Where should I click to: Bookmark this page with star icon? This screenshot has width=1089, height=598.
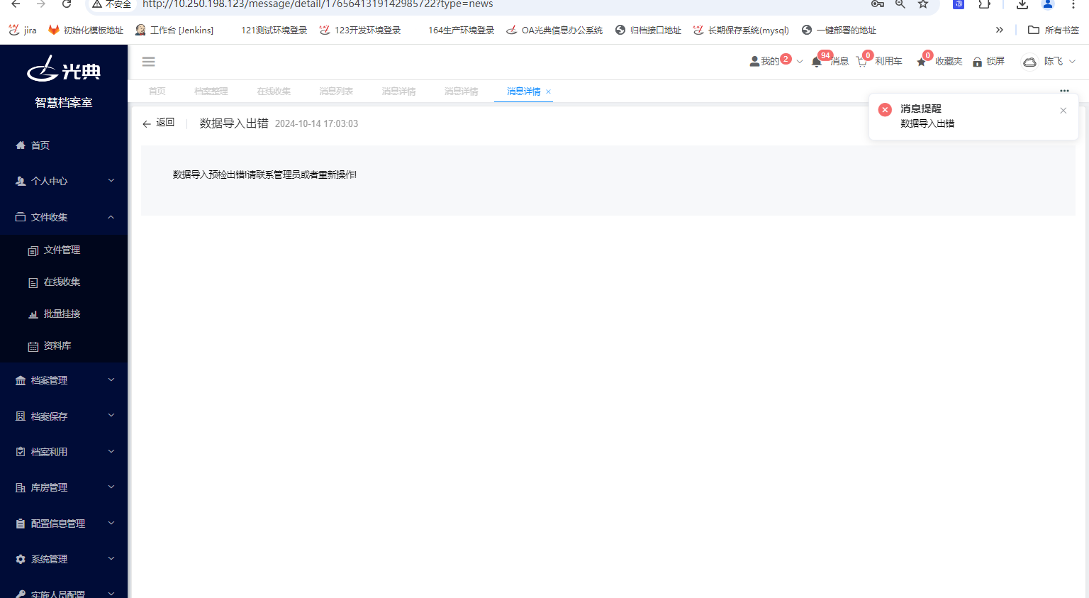point(923,4)
